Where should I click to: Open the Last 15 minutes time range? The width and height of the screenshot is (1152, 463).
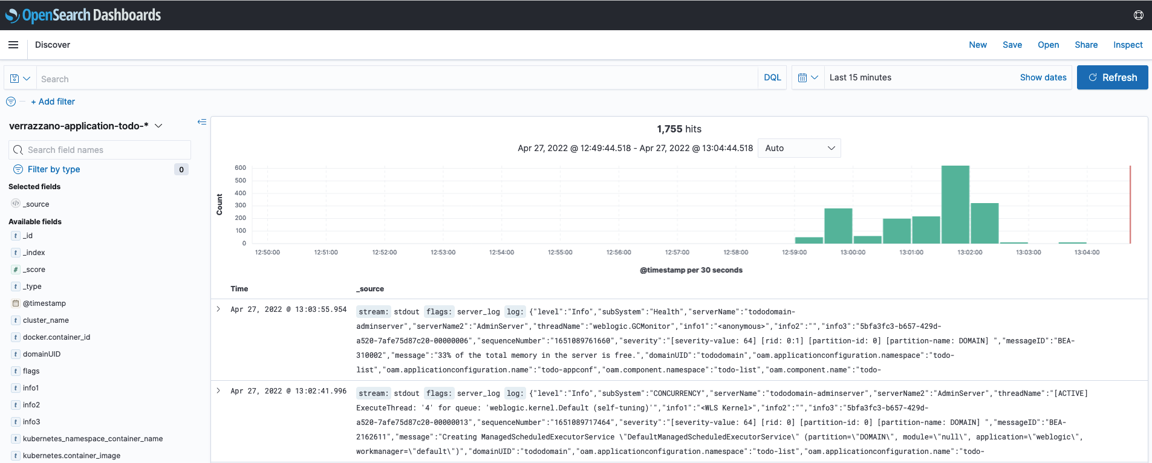pyautogui.click(x=861, y=77)
